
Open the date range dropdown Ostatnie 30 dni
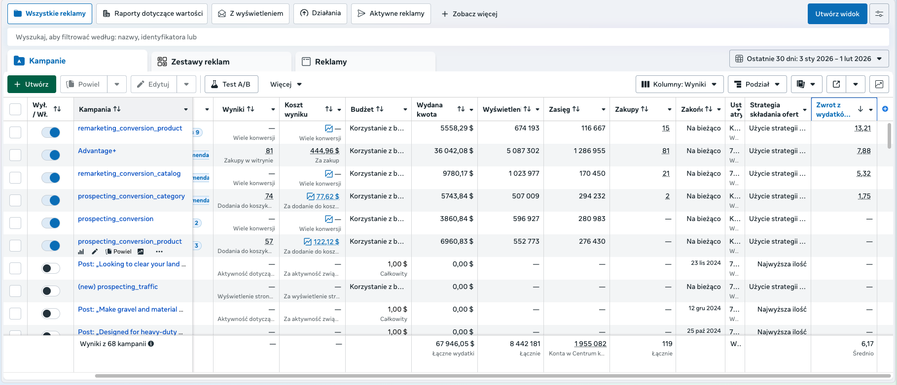[809, 59]
